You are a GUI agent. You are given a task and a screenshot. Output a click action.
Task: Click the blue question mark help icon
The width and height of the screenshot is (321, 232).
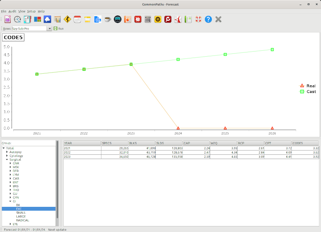pyautogui.click(x=208, y=19)
